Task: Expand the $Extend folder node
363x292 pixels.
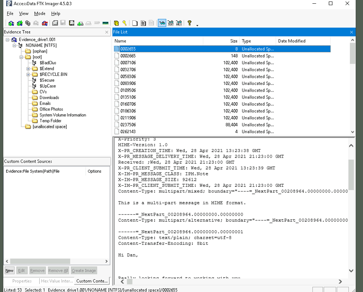Action: [28, 68]
